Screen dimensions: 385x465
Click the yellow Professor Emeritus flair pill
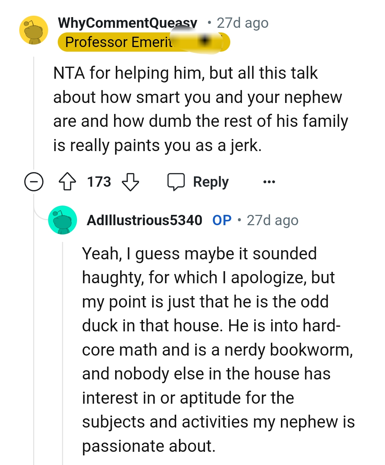pyautogui.click(x=143, y=42)
